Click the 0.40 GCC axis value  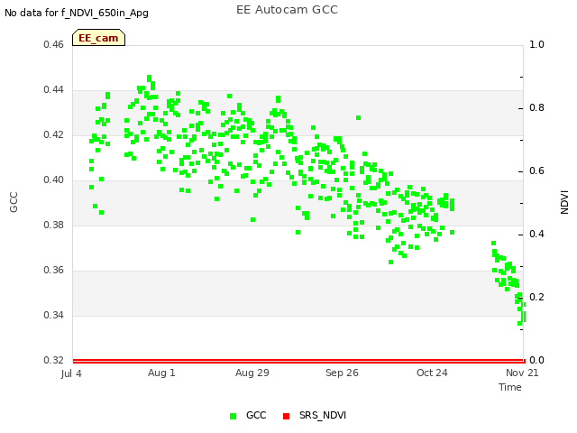coord(54,180)
